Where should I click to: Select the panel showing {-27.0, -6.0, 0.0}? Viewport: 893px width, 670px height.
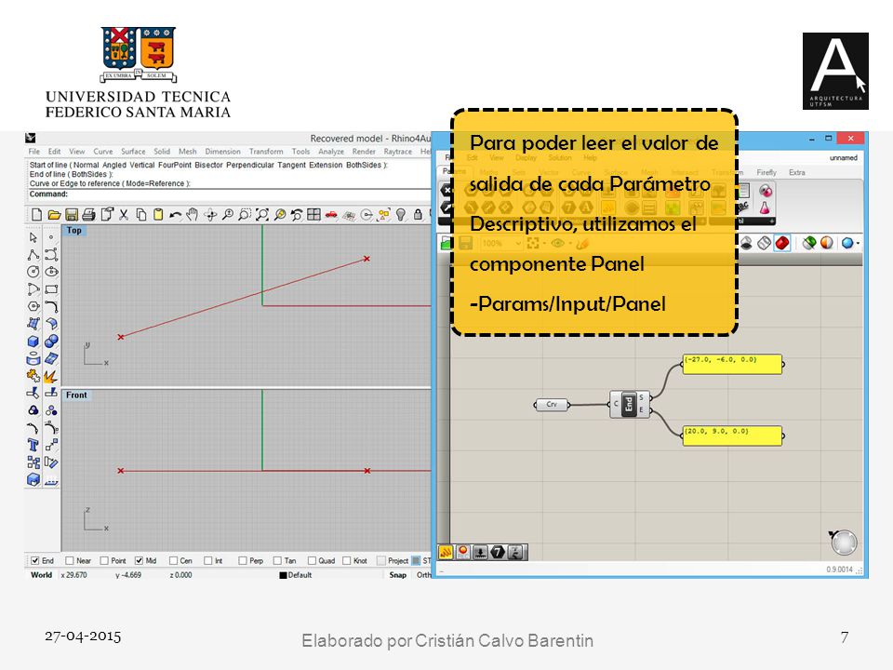pos(732,365)
